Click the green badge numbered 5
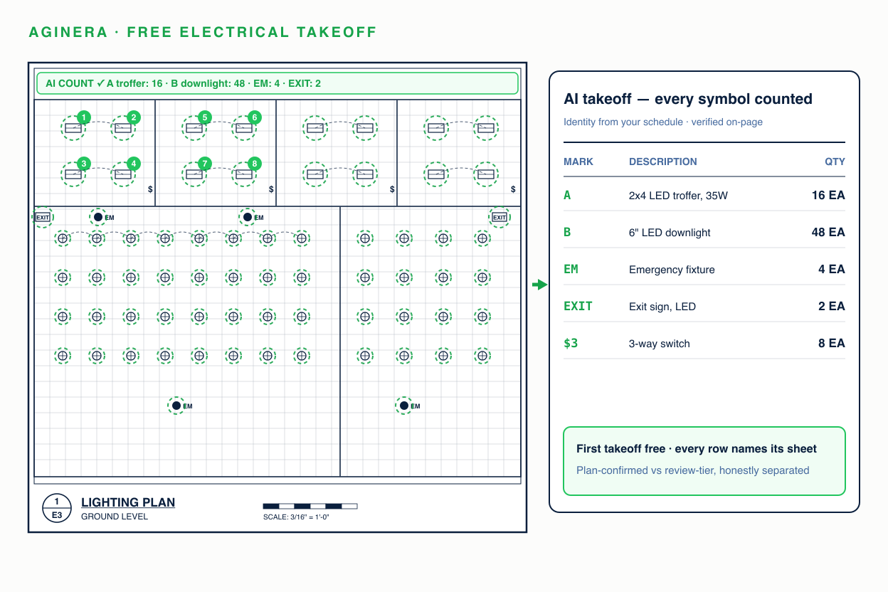Viewport: 888px width, 592px height. tap(205, 117)
